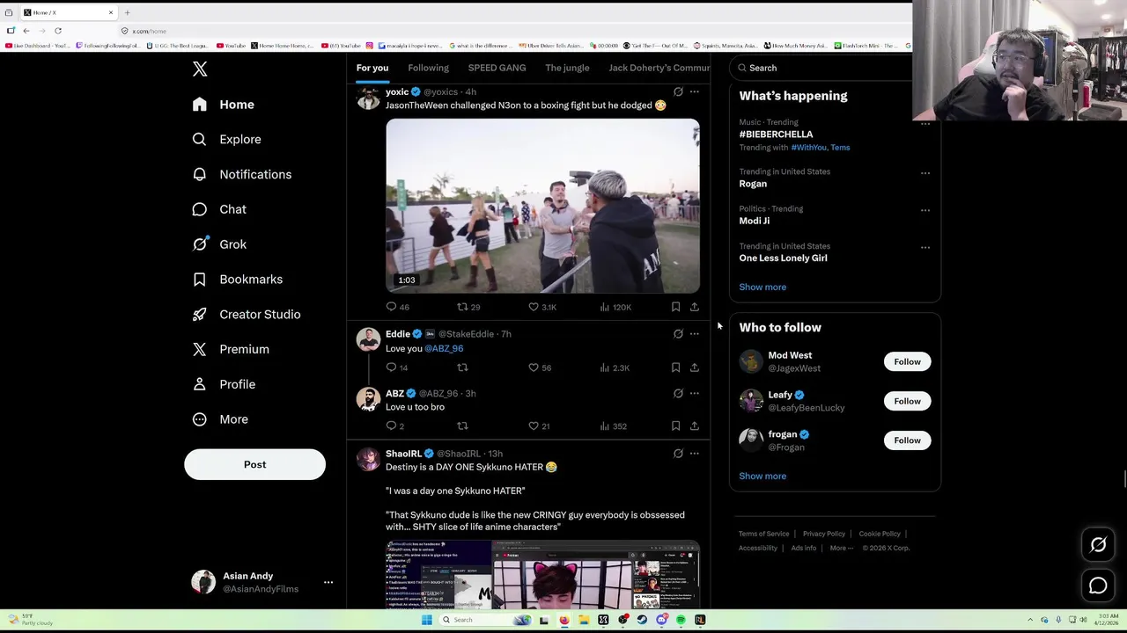Open more options on yoxic's post
Viewport: 1127px width, 633px height.
coord(694,91)
